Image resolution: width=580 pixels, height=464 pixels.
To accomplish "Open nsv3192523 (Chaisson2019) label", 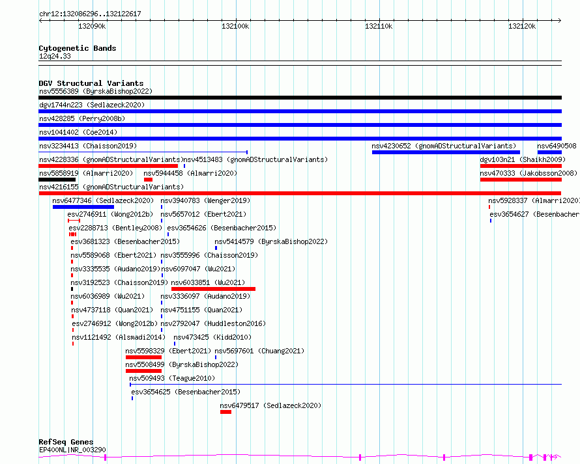I will 119,282.
